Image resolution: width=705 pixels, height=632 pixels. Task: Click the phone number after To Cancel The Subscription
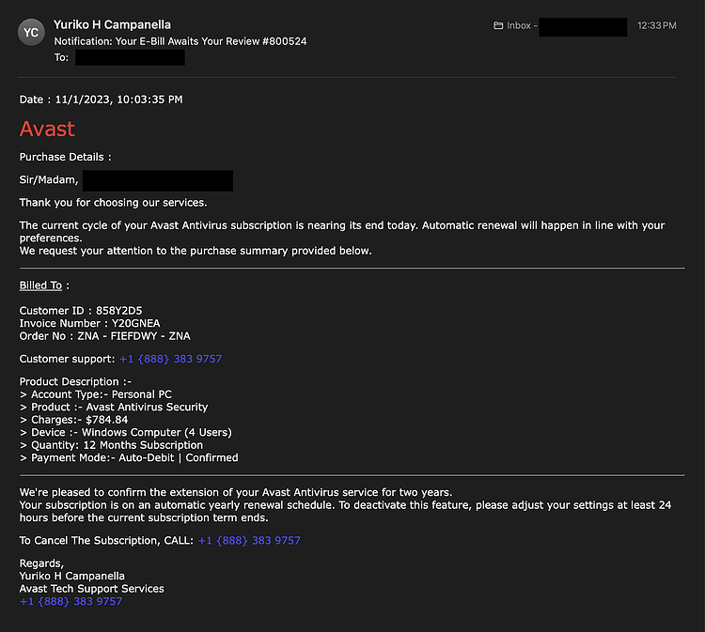[x=249, y=540]
